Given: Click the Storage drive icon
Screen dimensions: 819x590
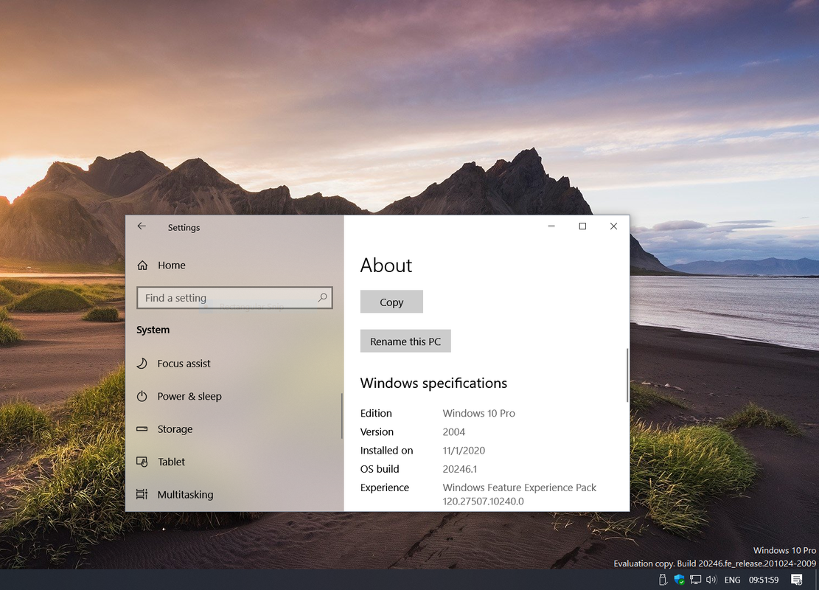Looking at the screenshot, I should [x=142, y=429].
